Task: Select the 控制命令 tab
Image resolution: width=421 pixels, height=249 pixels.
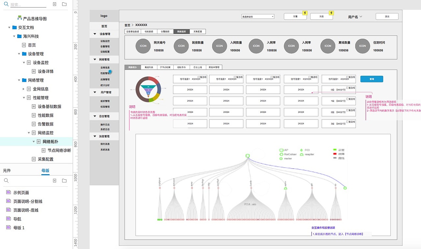Action: point(182,67)
